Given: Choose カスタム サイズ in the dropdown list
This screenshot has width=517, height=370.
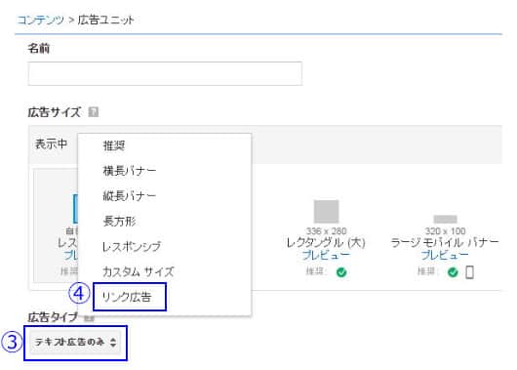Looking at the screenshot, I should click(138, 271).
